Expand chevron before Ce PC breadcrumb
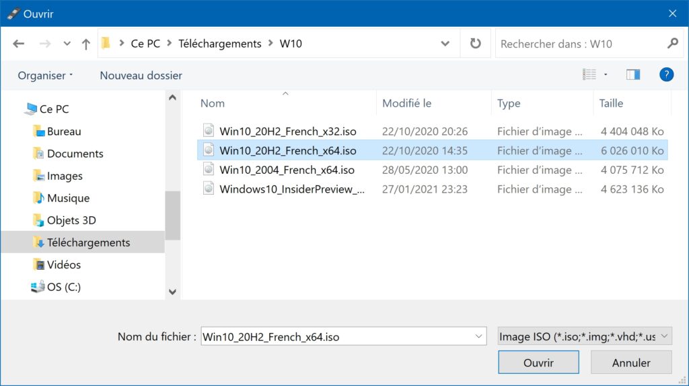The height and width of the screenshot is (386, 689). point(122,44)
